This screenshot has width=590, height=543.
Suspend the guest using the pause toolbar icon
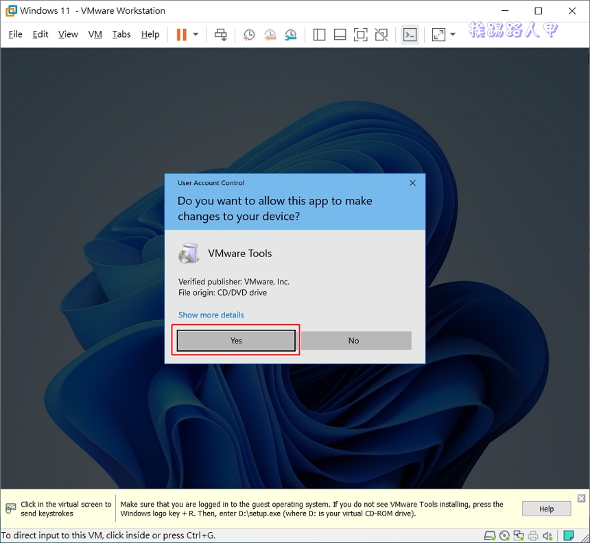click(x=182, y=34)
